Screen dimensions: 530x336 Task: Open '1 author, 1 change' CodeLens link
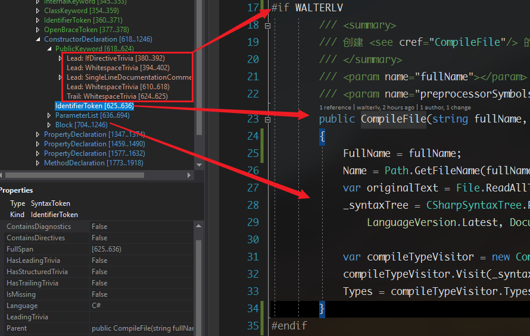coord(445,108)
